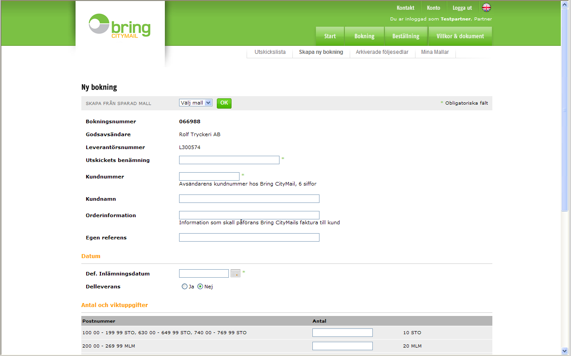Viewport: 571px width, 356px height.
Task: Select Nej for Delleverans
Action: point(200,287)
